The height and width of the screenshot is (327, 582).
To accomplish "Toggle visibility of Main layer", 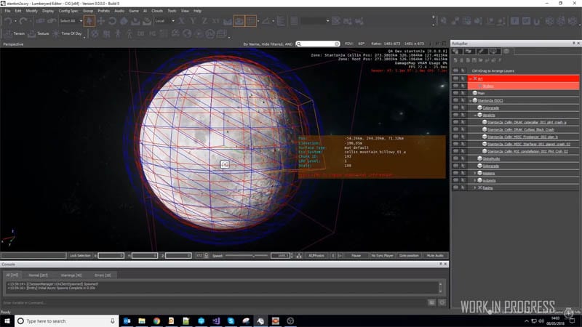I will coord(456,93).
